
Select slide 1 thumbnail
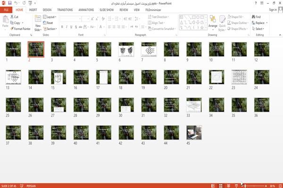(13, 49)
